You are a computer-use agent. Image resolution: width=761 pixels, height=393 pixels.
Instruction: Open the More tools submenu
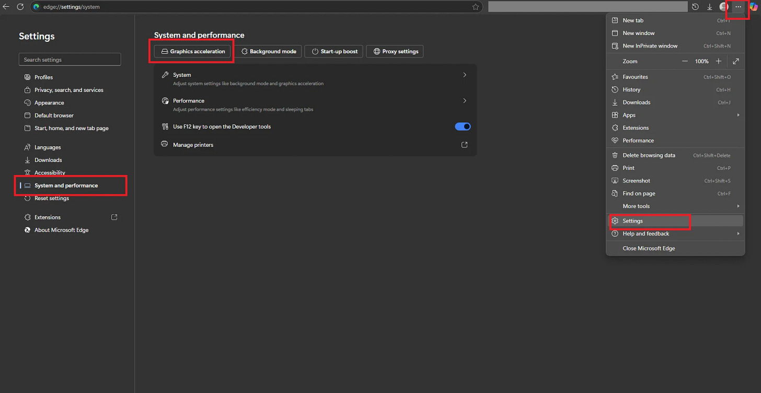[x=636, y=206]
